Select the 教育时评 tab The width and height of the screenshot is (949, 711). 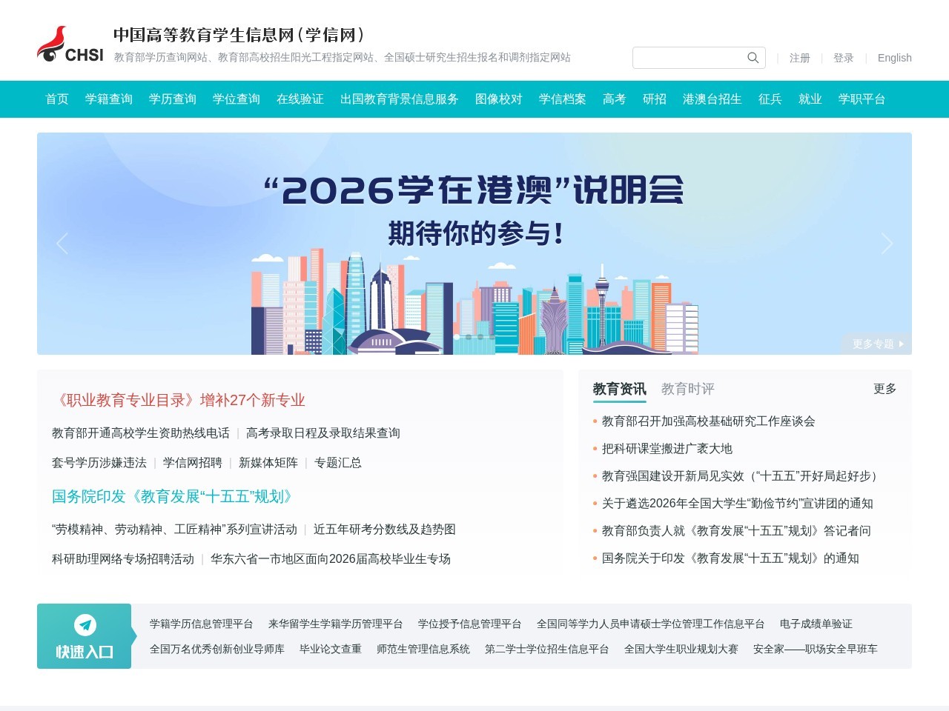688,389
